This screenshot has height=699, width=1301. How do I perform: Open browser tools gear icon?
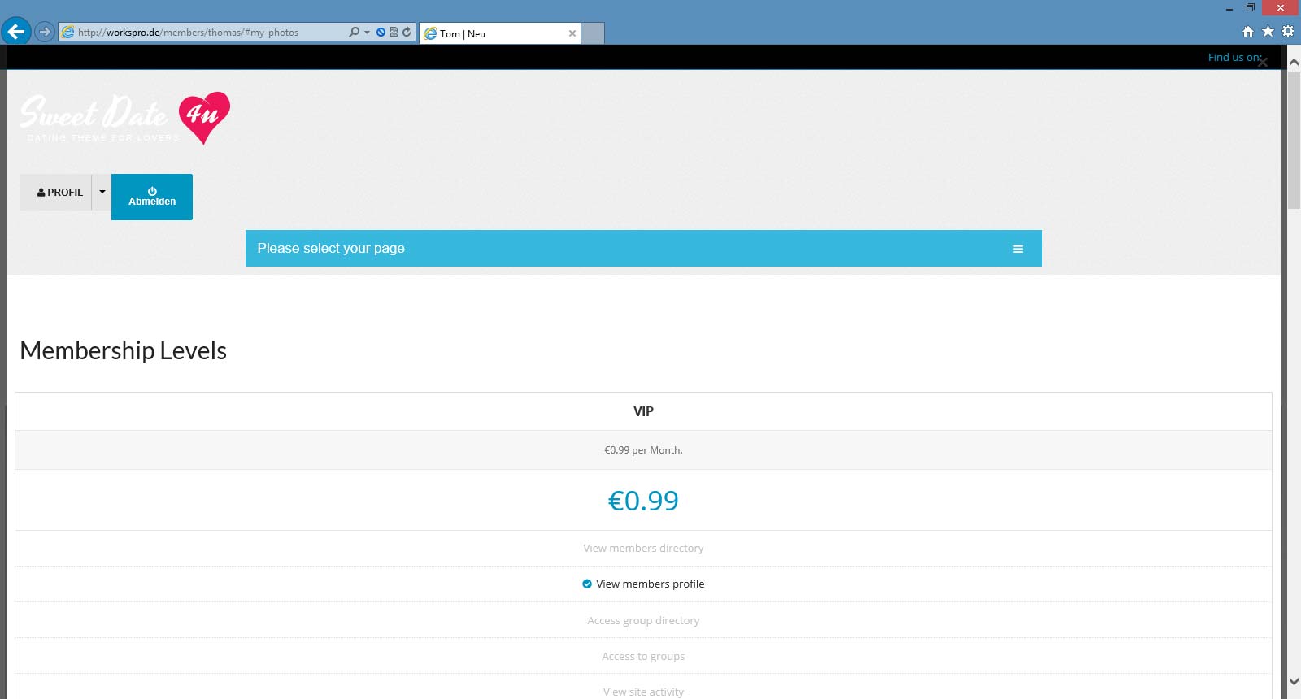click(1288, 32)
